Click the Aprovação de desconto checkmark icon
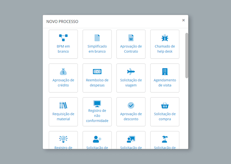The image size is (231, 164). (131, 105)
